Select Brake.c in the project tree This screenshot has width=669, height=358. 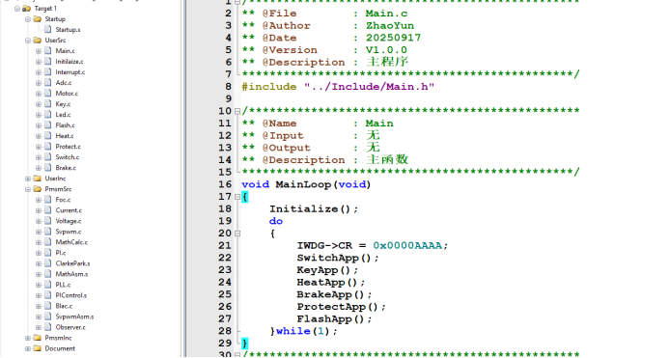coord(66,168)
